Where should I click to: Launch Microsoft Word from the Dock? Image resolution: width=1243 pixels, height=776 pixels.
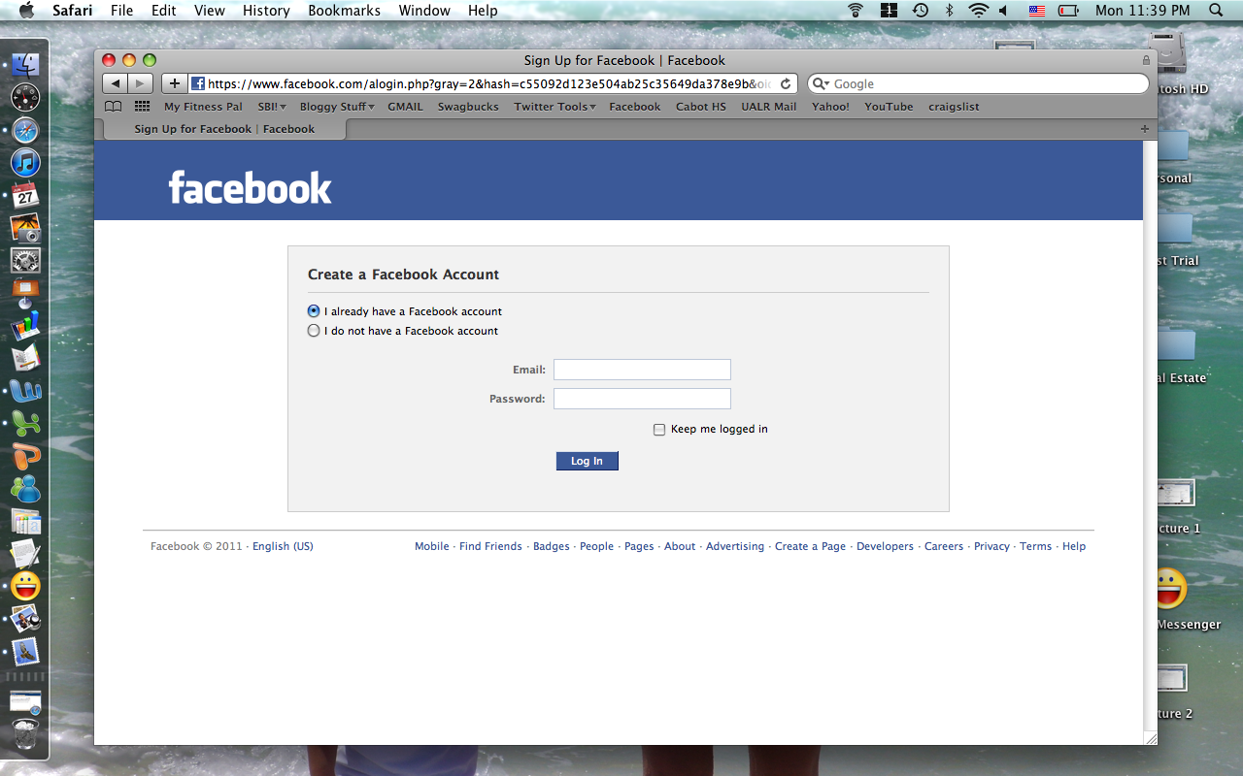tap(25, 391)
